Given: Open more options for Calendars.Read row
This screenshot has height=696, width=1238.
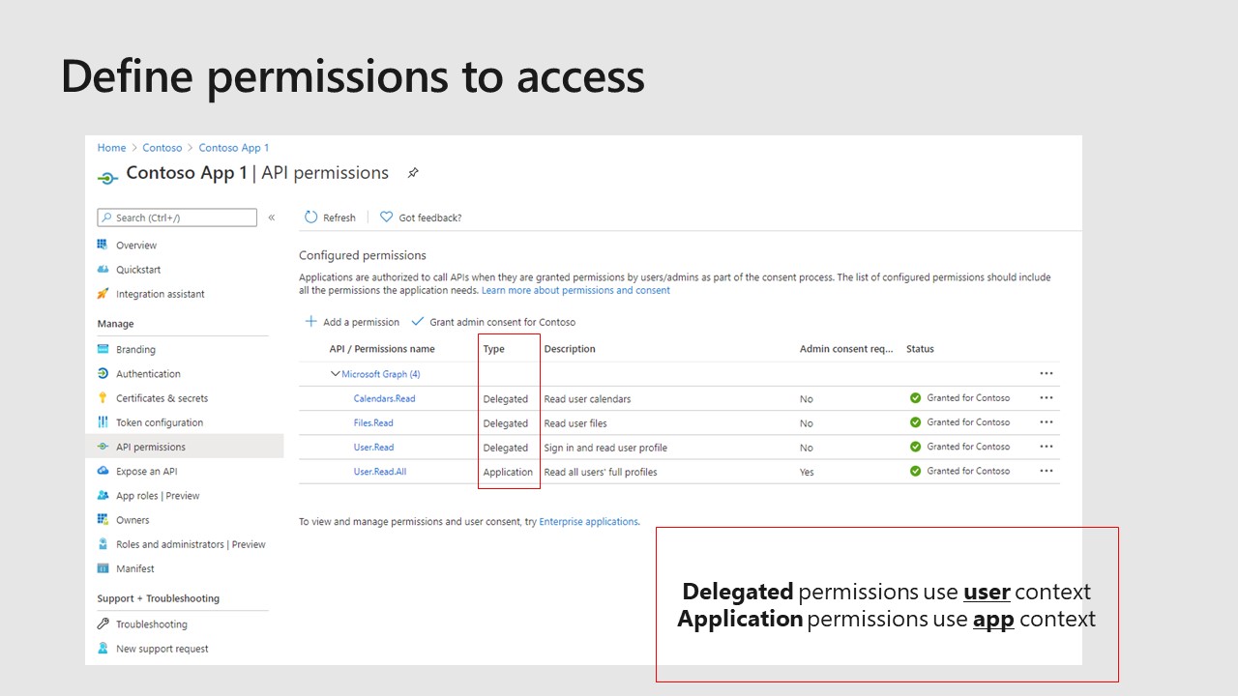Looking at the screenshot, I should pyautogui.click(x=1046, y=397).
